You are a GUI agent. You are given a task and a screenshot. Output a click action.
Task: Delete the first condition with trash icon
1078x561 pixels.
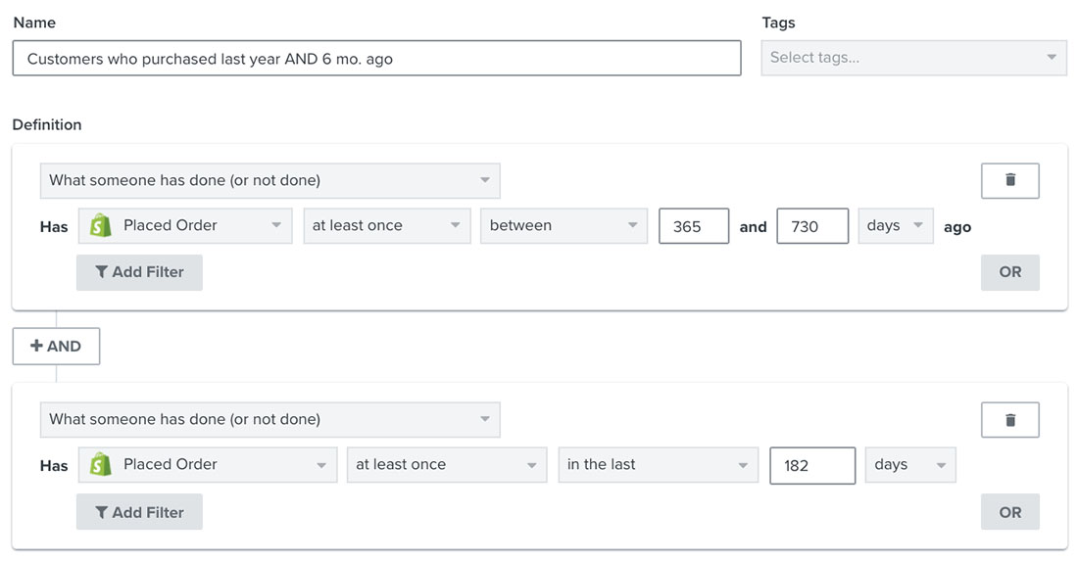point(1009,181)
